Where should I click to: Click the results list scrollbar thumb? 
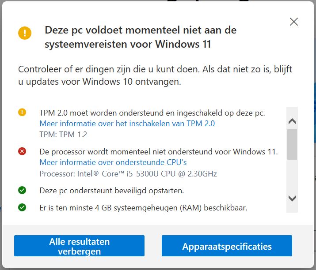(x=292, y=144)
